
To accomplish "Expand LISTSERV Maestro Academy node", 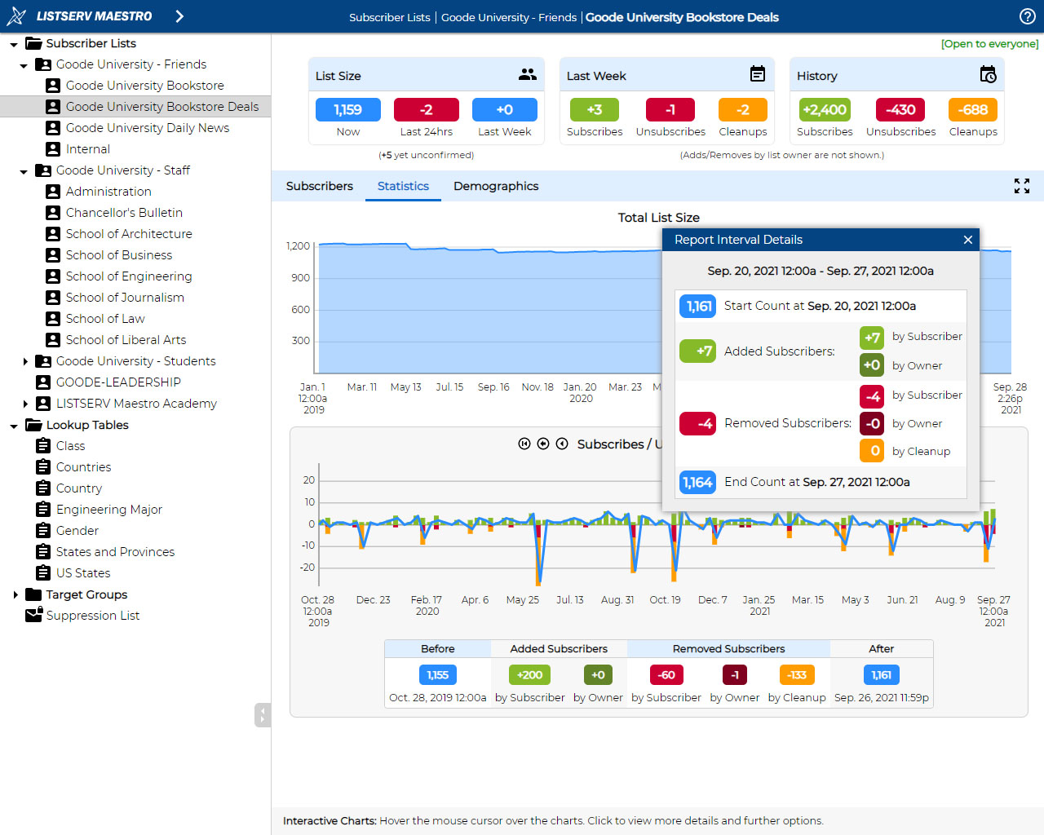I will 24,404.
